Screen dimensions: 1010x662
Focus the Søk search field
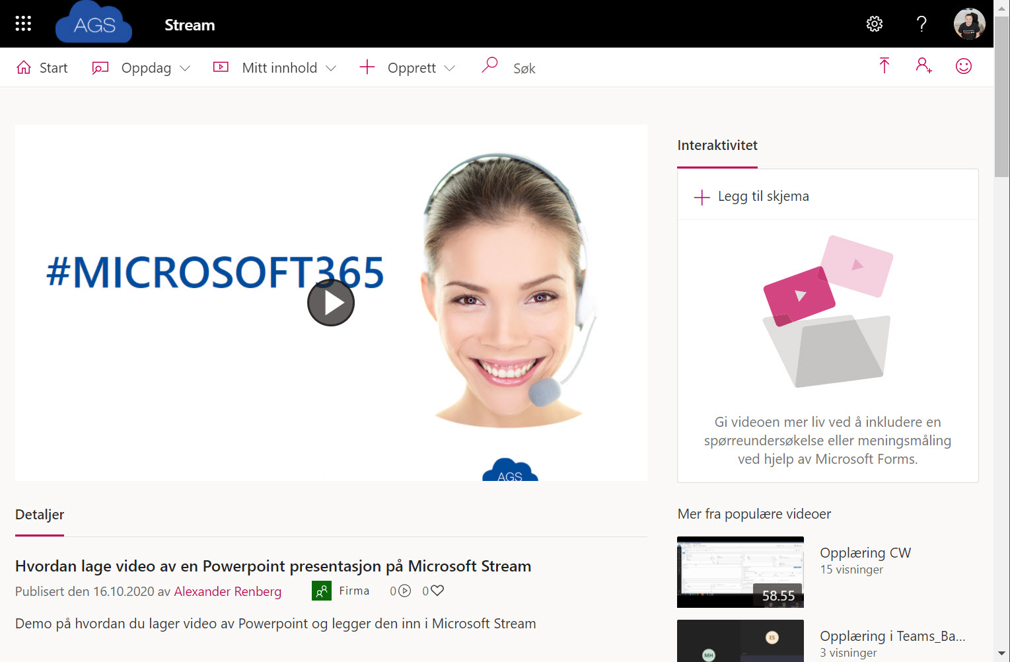tap(524, 68)
